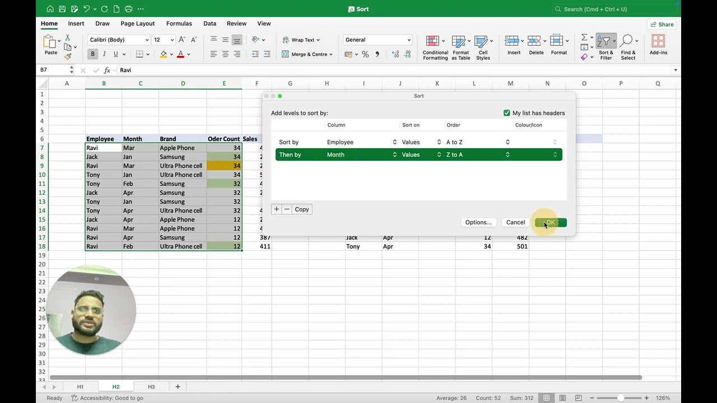The image size is (717, 403).
Task: Click the Print icon in title bar
Action: click(128, 9)
